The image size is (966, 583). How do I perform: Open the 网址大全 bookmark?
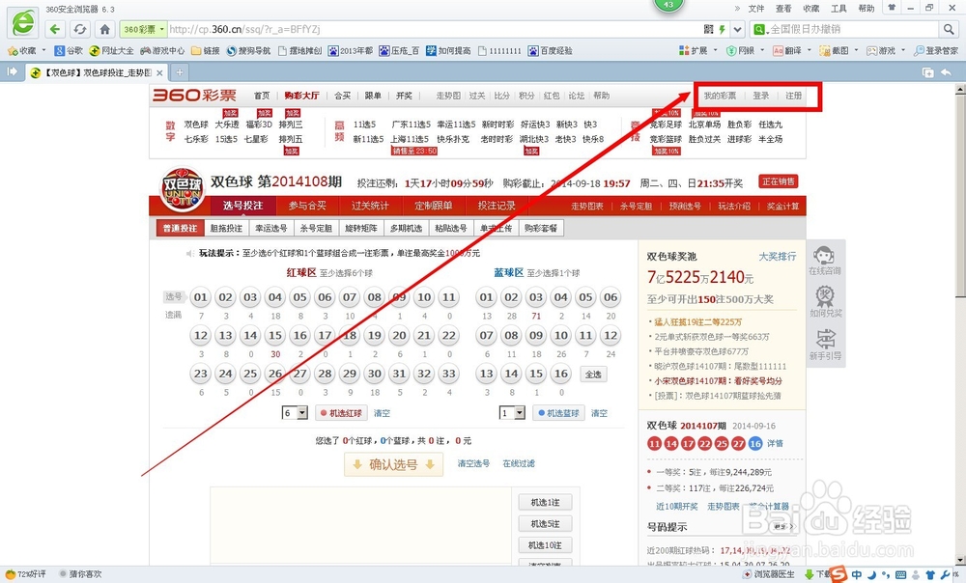(111, 50)
